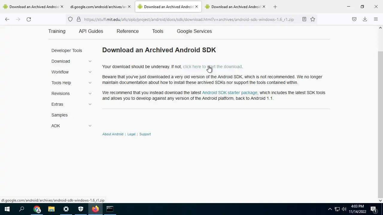Open the Tools Help sidebar section
The height and width of the screenshot is (215, 383).
point(61,83)
